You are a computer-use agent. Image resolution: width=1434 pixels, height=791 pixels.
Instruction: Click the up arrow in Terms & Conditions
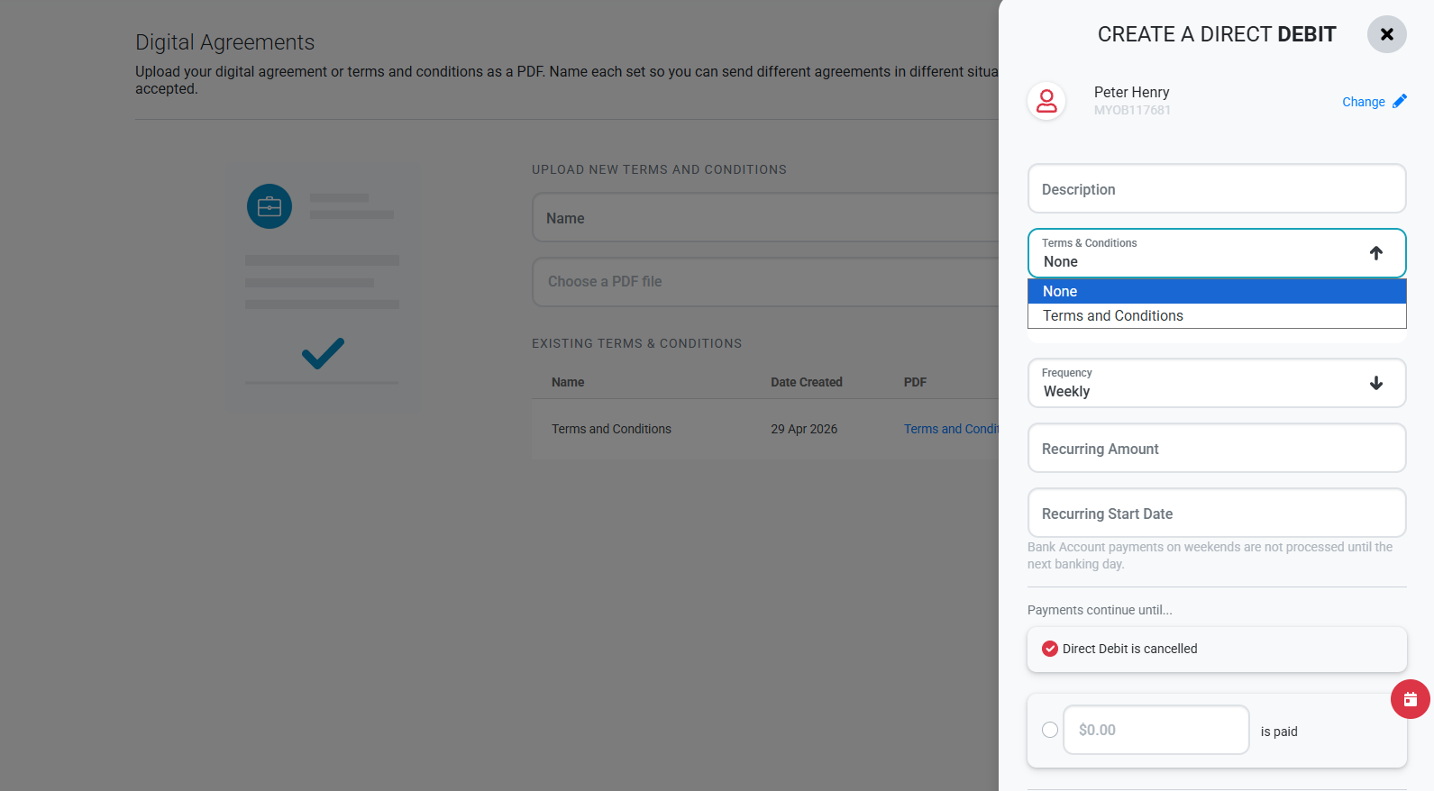pyautogui.click(x=1375, y=253)
